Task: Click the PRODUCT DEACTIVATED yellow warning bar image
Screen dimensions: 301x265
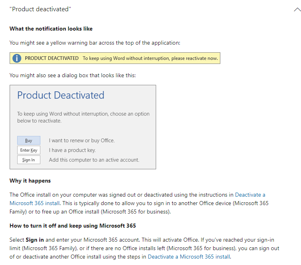Action: point(115,58)
